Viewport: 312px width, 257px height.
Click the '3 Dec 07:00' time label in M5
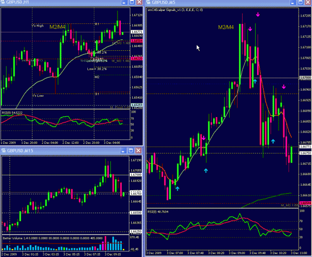[175, 253]
